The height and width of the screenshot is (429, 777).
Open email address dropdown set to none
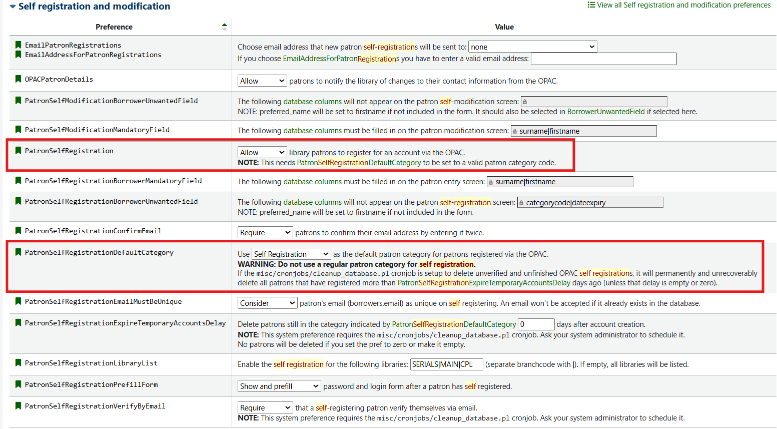(x=532, y=47)
